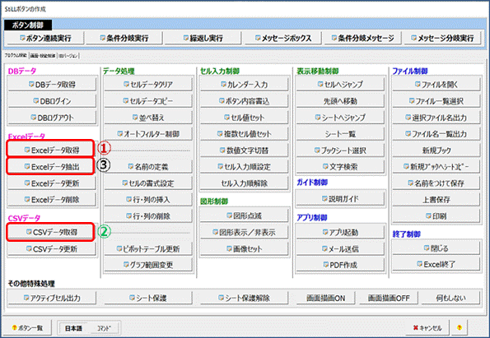
Task: Select カレンダー入力 in セル入力制御
Action: [244, 85]
